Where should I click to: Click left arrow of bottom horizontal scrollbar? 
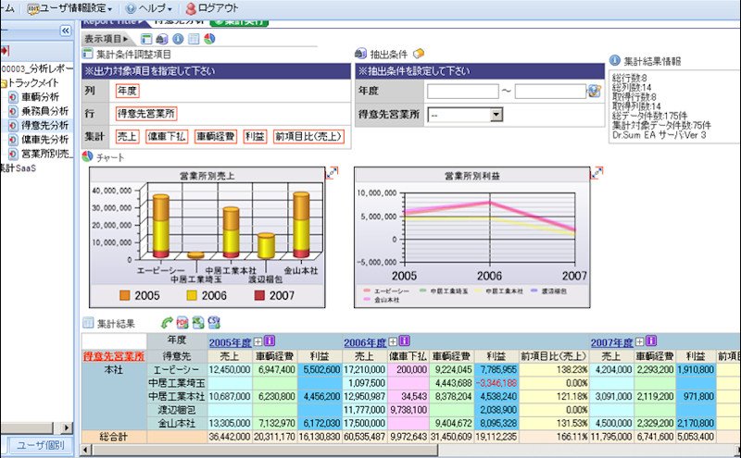click(x=85, y=450)
